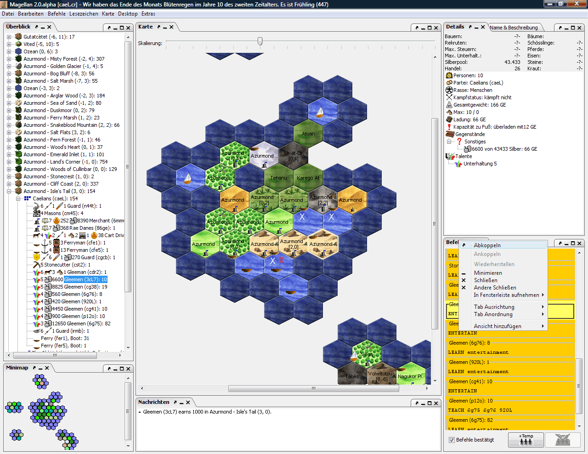588x454 pixels.
Task: Switch to the Name & Beschreibung tab
Action: click(514, 27)
